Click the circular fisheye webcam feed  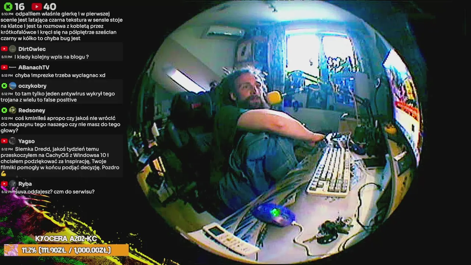coord(276,132)
